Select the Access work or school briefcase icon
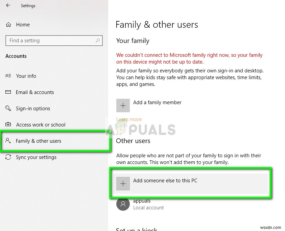This screenshot has height=231, width=285. (8, 125)
